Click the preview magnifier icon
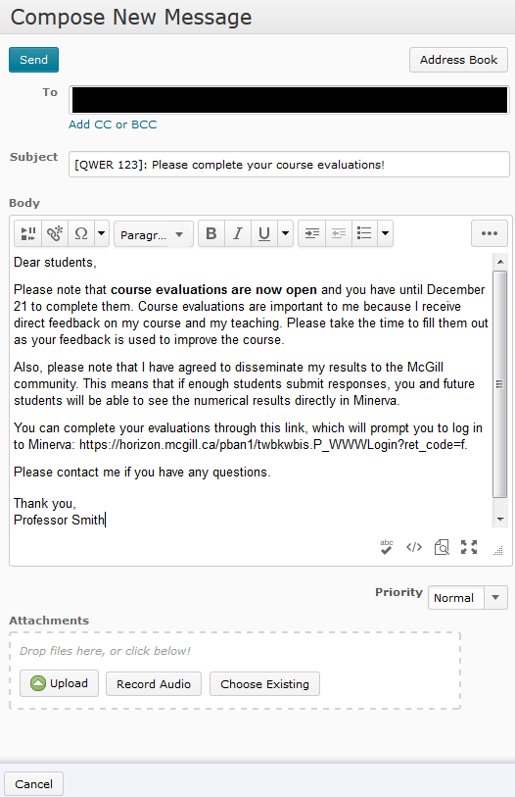Image resolution: width=515 pixels, height=797 pixels. tap(442, 547)
